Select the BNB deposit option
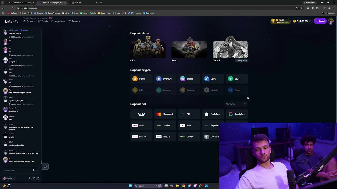Screen dimensions: 337x189 click(x=141, y=90)
